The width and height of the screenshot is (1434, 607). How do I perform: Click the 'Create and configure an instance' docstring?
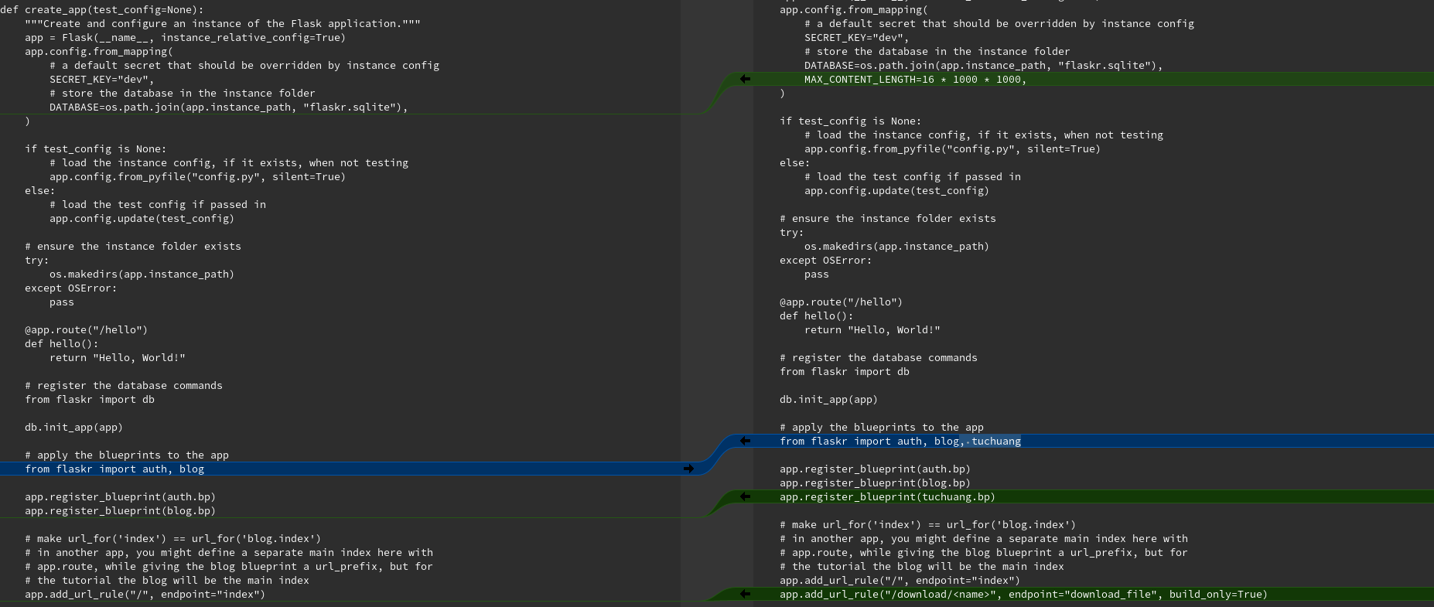click(x=223, y=23)
